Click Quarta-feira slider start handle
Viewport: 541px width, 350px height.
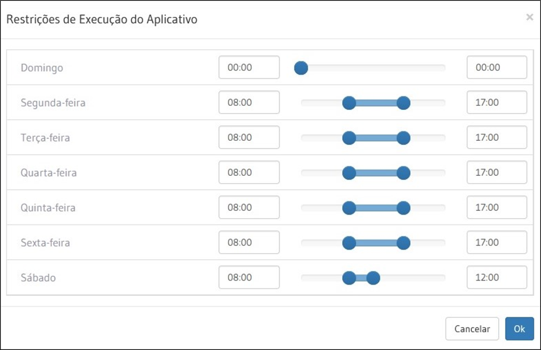[x=349, y=173]
